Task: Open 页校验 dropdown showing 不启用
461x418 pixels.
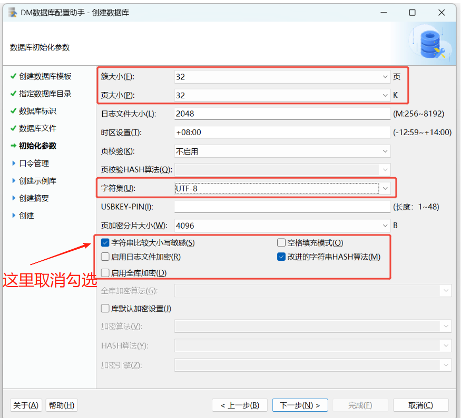Action: (282, 151)
